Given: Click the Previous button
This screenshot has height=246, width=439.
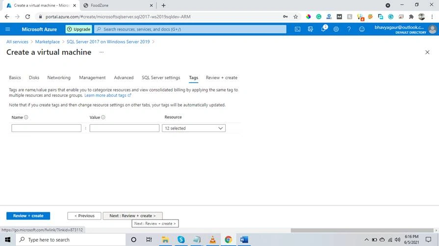Looking at the screenshot, I should 84,216.
